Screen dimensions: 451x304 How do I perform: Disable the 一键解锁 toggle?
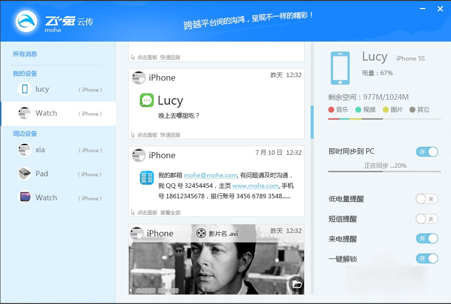[426, 258]
